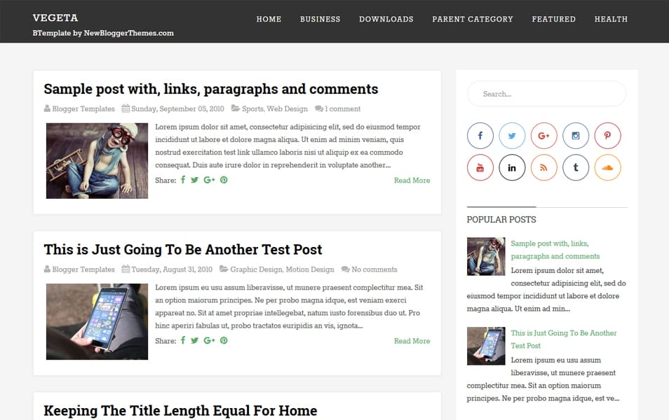Open the first Popular Posts thumbnail
This screenshot has width=669, height=420.
(x=486, y=255)
